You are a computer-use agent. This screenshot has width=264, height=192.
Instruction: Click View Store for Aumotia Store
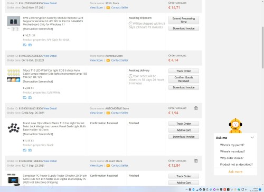pos(96,60)
